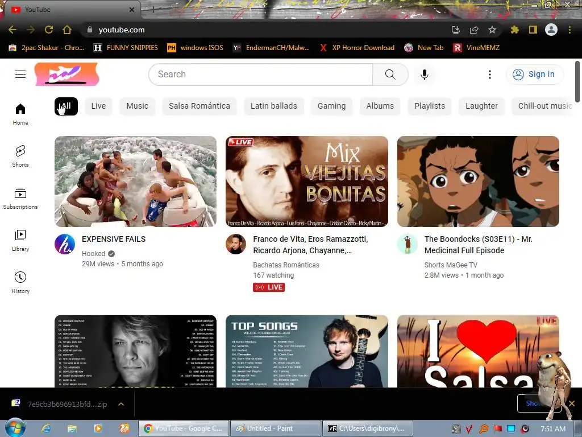
Task: Select the Latin ballads chip
Action: [x=274, y=106]
